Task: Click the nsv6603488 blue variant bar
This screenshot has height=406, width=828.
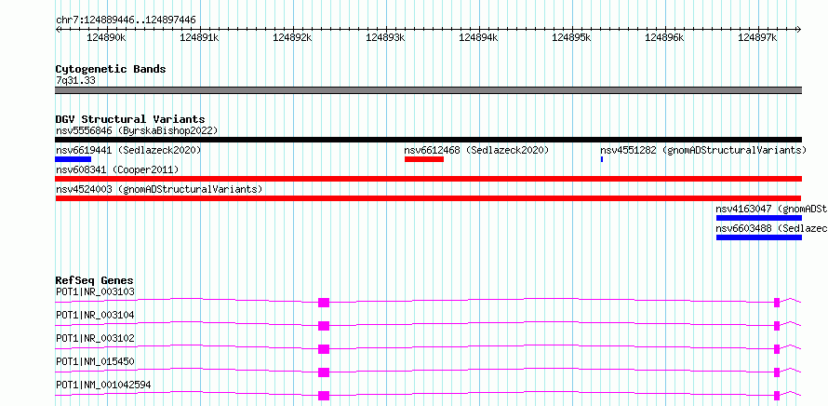Action: pos(759,237)
